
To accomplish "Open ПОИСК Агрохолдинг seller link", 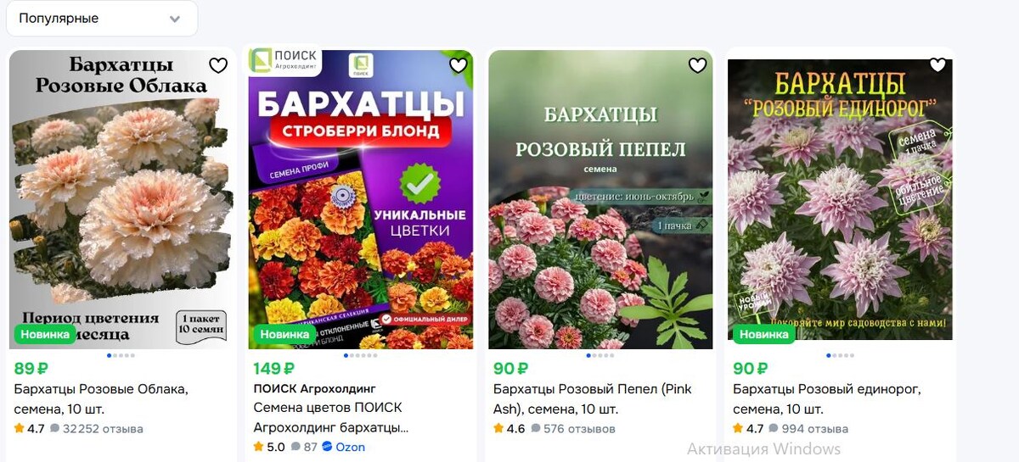I will pyautogui.click(x=314, y=389).
